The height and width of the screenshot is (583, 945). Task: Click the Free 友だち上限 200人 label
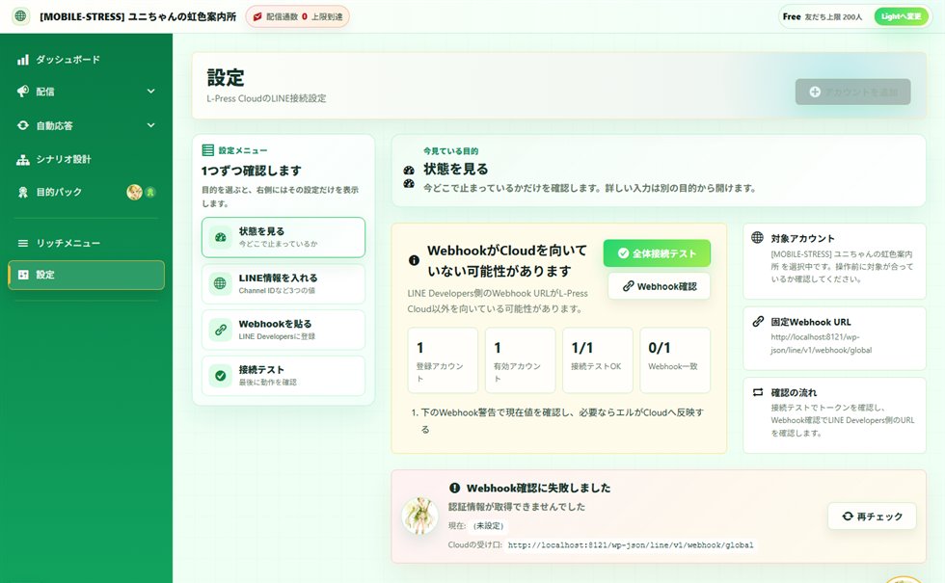click(822, 17)
